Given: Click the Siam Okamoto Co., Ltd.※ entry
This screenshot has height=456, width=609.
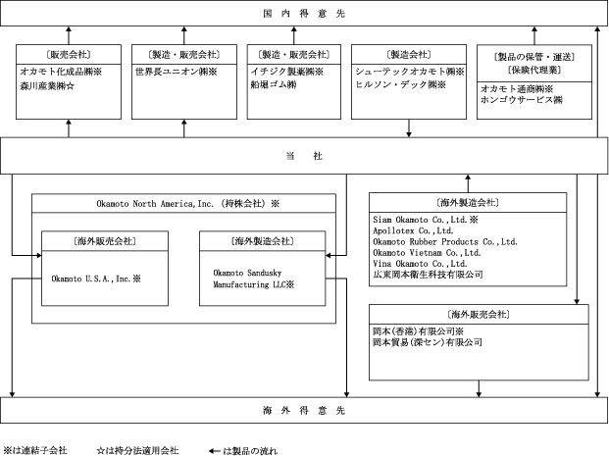Looking at the screenshot, I should 426,220.
